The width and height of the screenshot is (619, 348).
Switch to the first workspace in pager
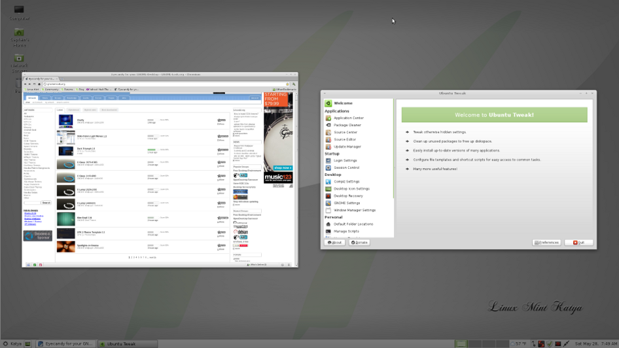click(461, 343)
